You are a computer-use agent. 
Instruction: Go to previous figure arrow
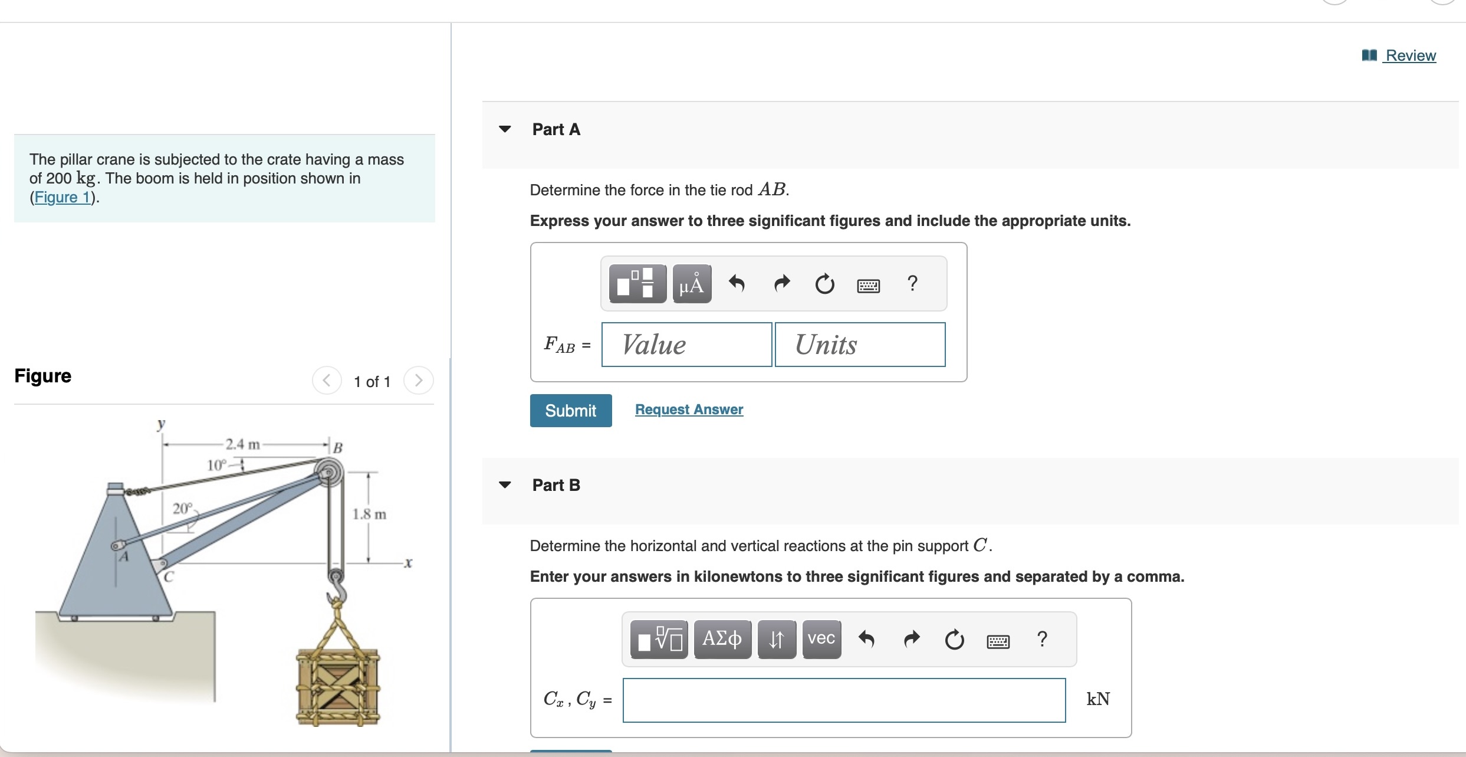[327, 381]
